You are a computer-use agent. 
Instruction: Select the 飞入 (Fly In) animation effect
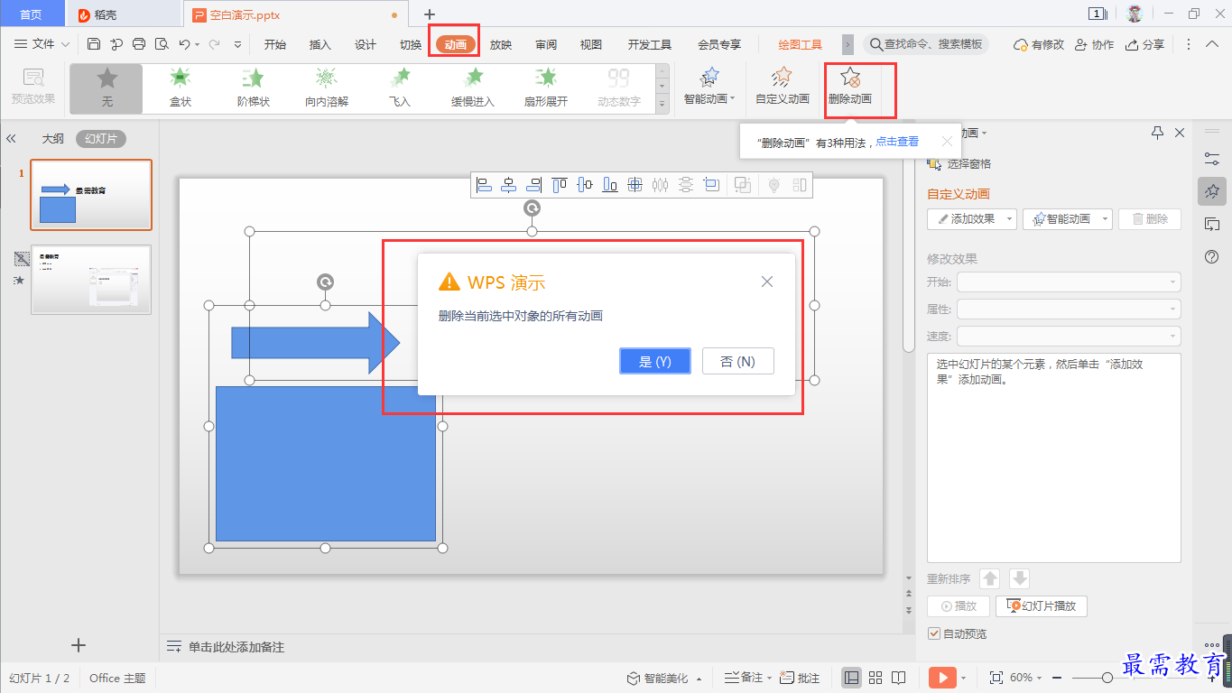pos(400,88)
